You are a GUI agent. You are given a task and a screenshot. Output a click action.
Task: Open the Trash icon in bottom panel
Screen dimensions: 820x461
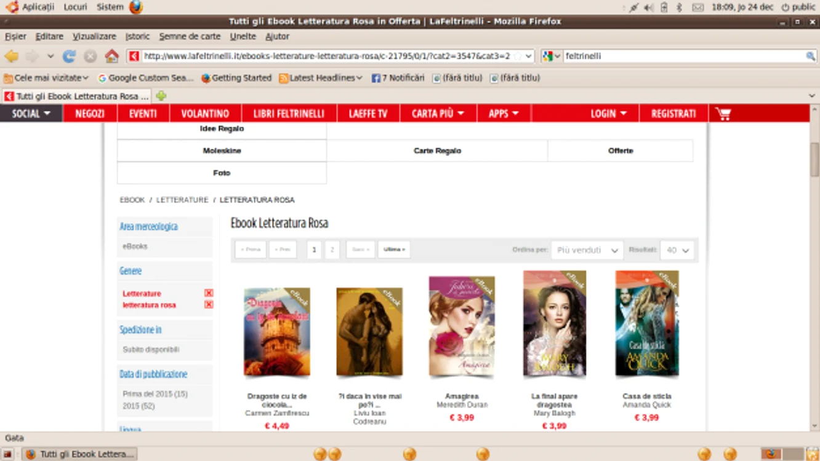click(812, 454)
